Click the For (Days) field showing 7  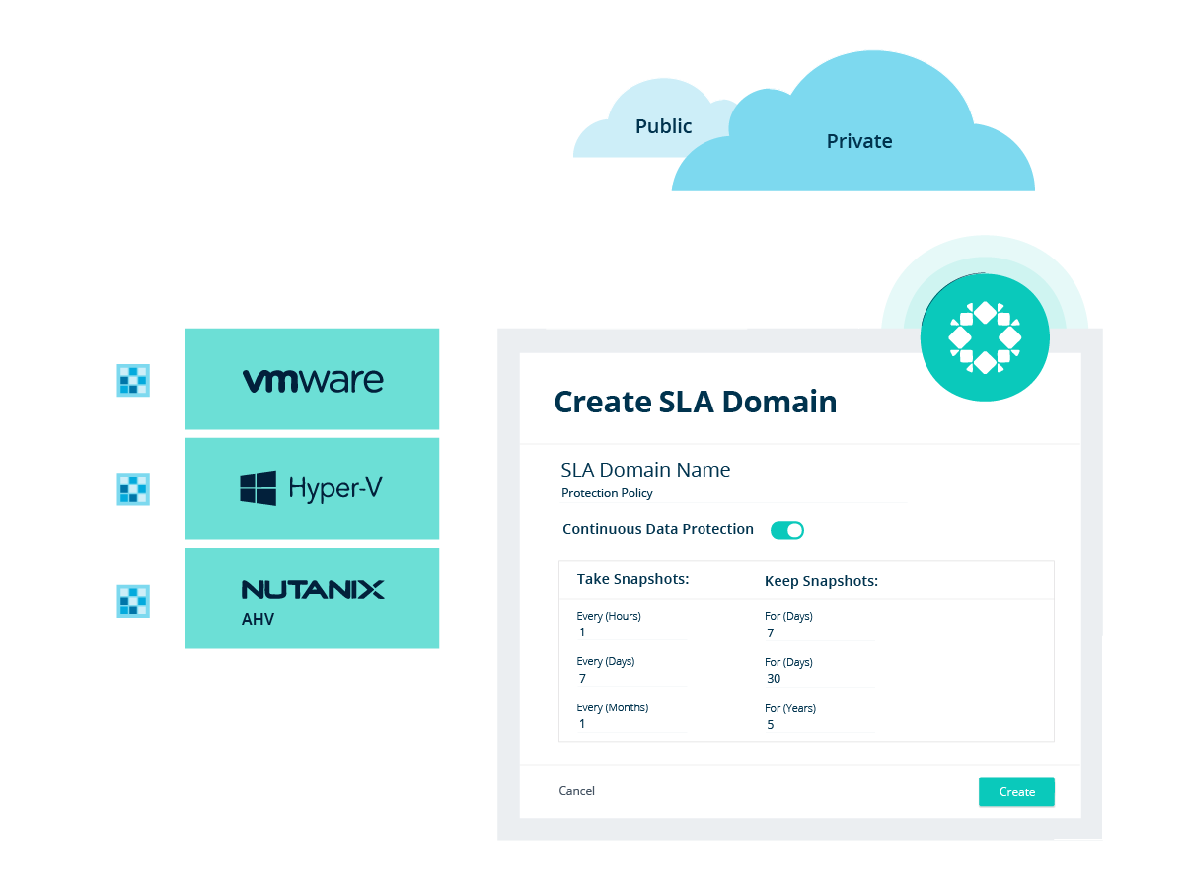click(820, 632)
